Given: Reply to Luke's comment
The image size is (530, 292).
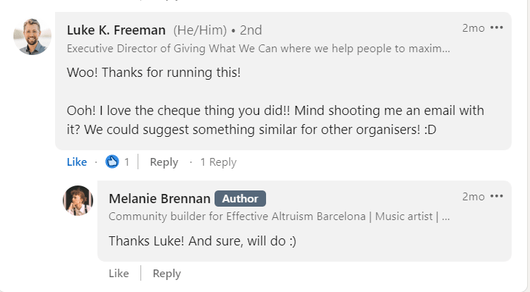Looking at the screenshot, I should coord(164,162).
